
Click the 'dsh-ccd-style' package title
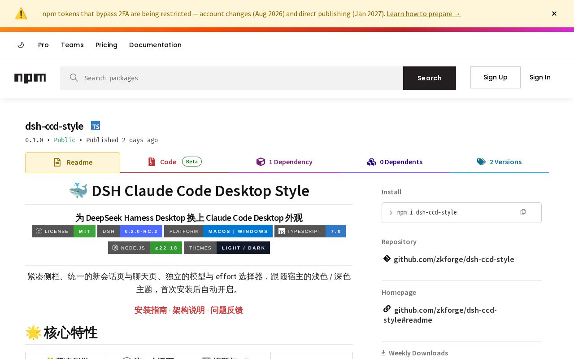pyautogui.click(x=54, y=126)
